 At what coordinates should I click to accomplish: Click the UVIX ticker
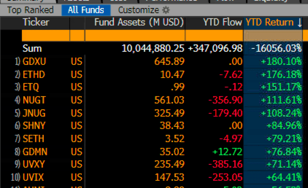point(34,178)
